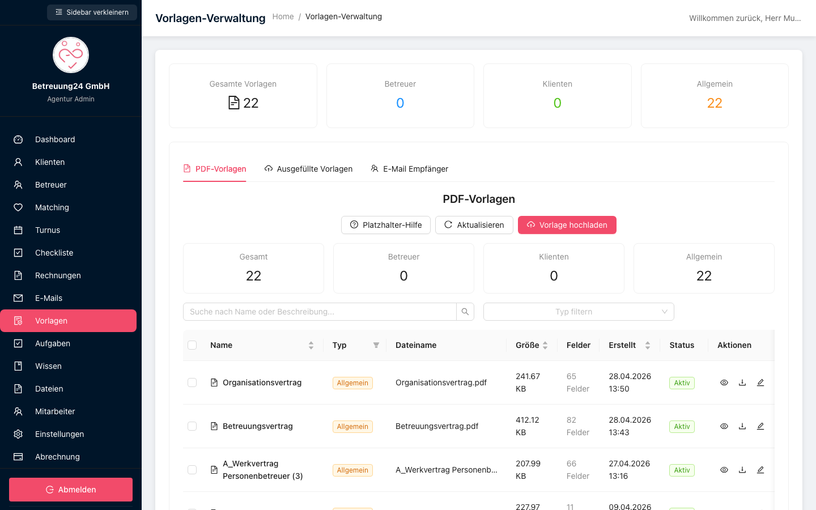Switch to Ausgefüllte Vorlagen tab
816x510 pixels.
308,169
